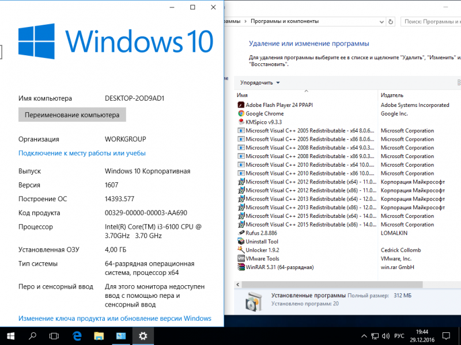Open the volume speaker tray icon
The image size is (461, 345).
coord(386,336)
